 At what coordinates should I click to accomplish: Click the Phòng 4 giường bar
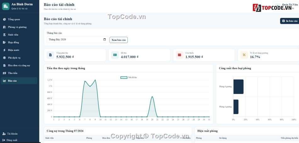(236, 107)
